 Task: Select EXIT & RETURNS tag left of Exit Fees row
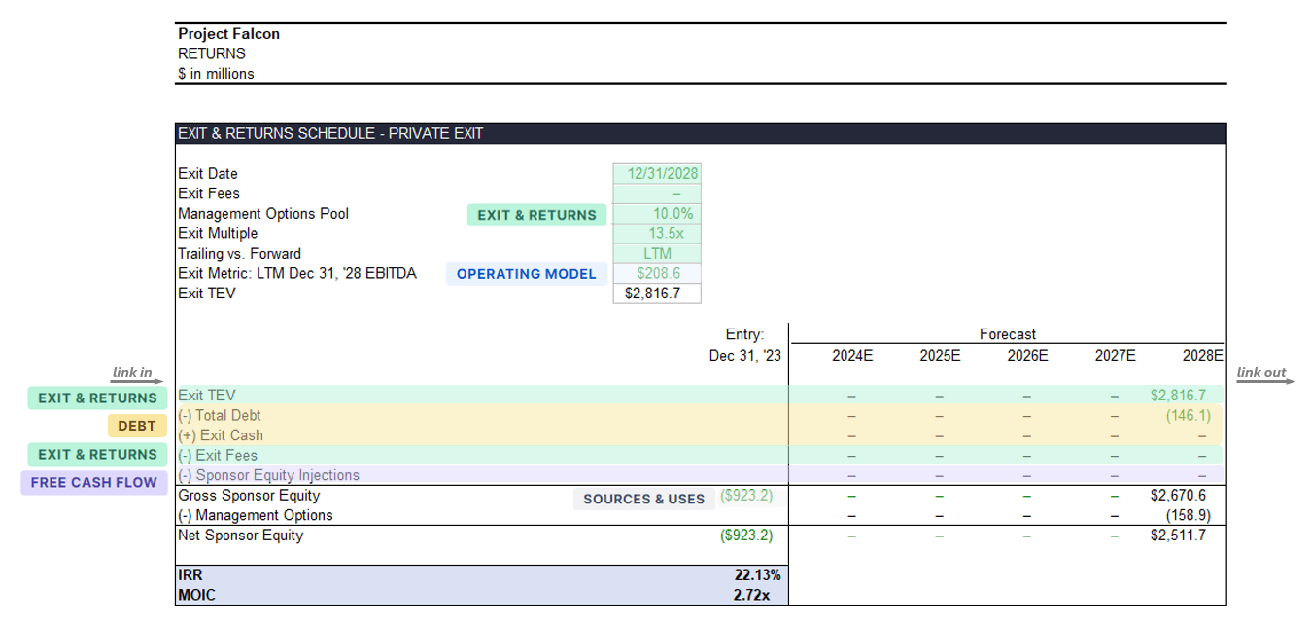point(97,454)
